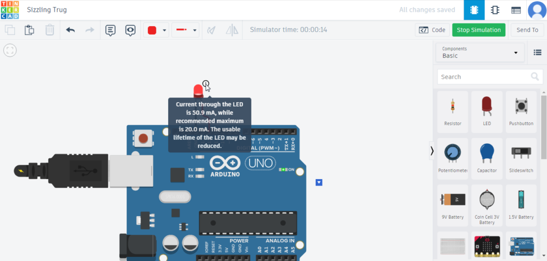Click the project name Sizzling Trug
The image size is (547, 261).
pos(47,10)
